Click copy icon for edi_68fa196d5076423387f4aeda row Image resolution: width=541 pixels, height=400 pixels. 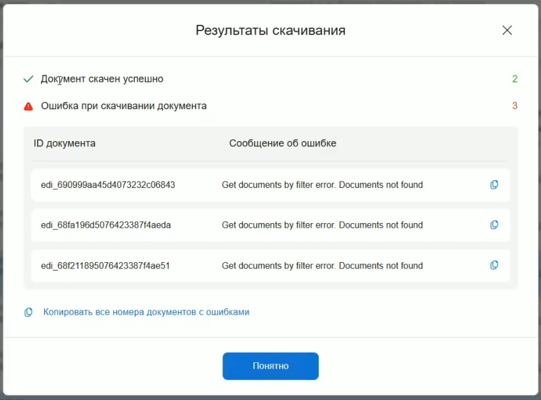point(494,225)
